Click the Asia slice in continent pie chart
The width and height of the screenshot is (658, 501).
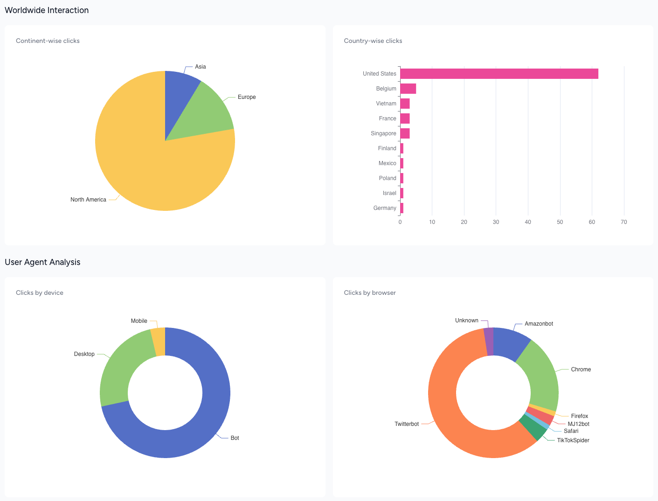tap(180, 93)
